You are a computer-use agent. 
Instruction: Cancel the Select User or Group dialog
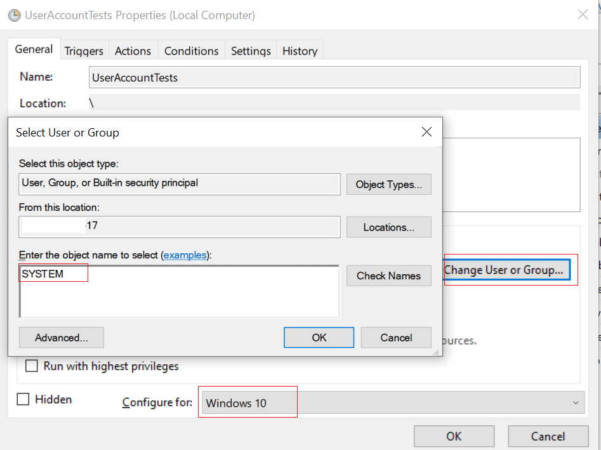tap(395, 337)
